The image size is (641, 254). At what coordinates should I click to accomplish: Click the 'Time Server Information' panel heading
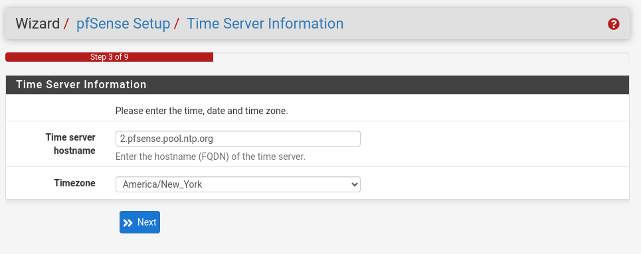(x=81, y=84)
